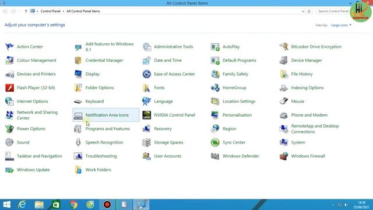This screenshot has width=373, height=210.
Task: Click the Storage Spaces link
Action: 168,142
